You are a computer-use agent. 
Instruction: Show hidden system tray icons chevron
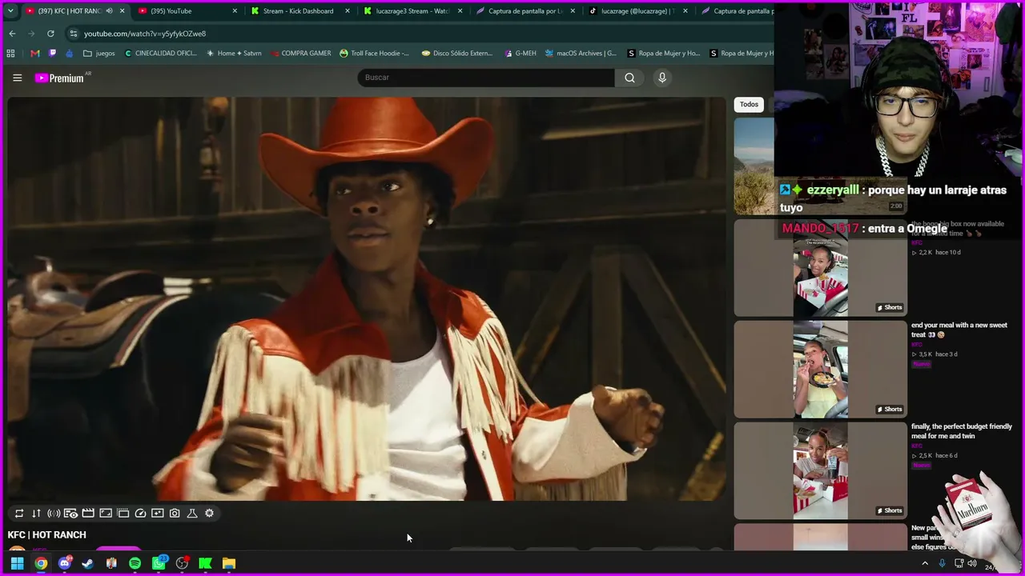click(x=925, y=563)
